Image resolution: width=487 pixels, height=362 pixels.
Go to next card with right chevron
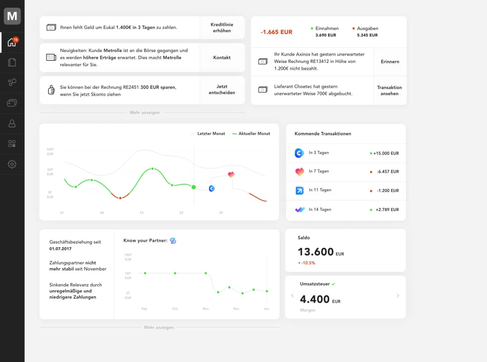[x=398, y=295]
